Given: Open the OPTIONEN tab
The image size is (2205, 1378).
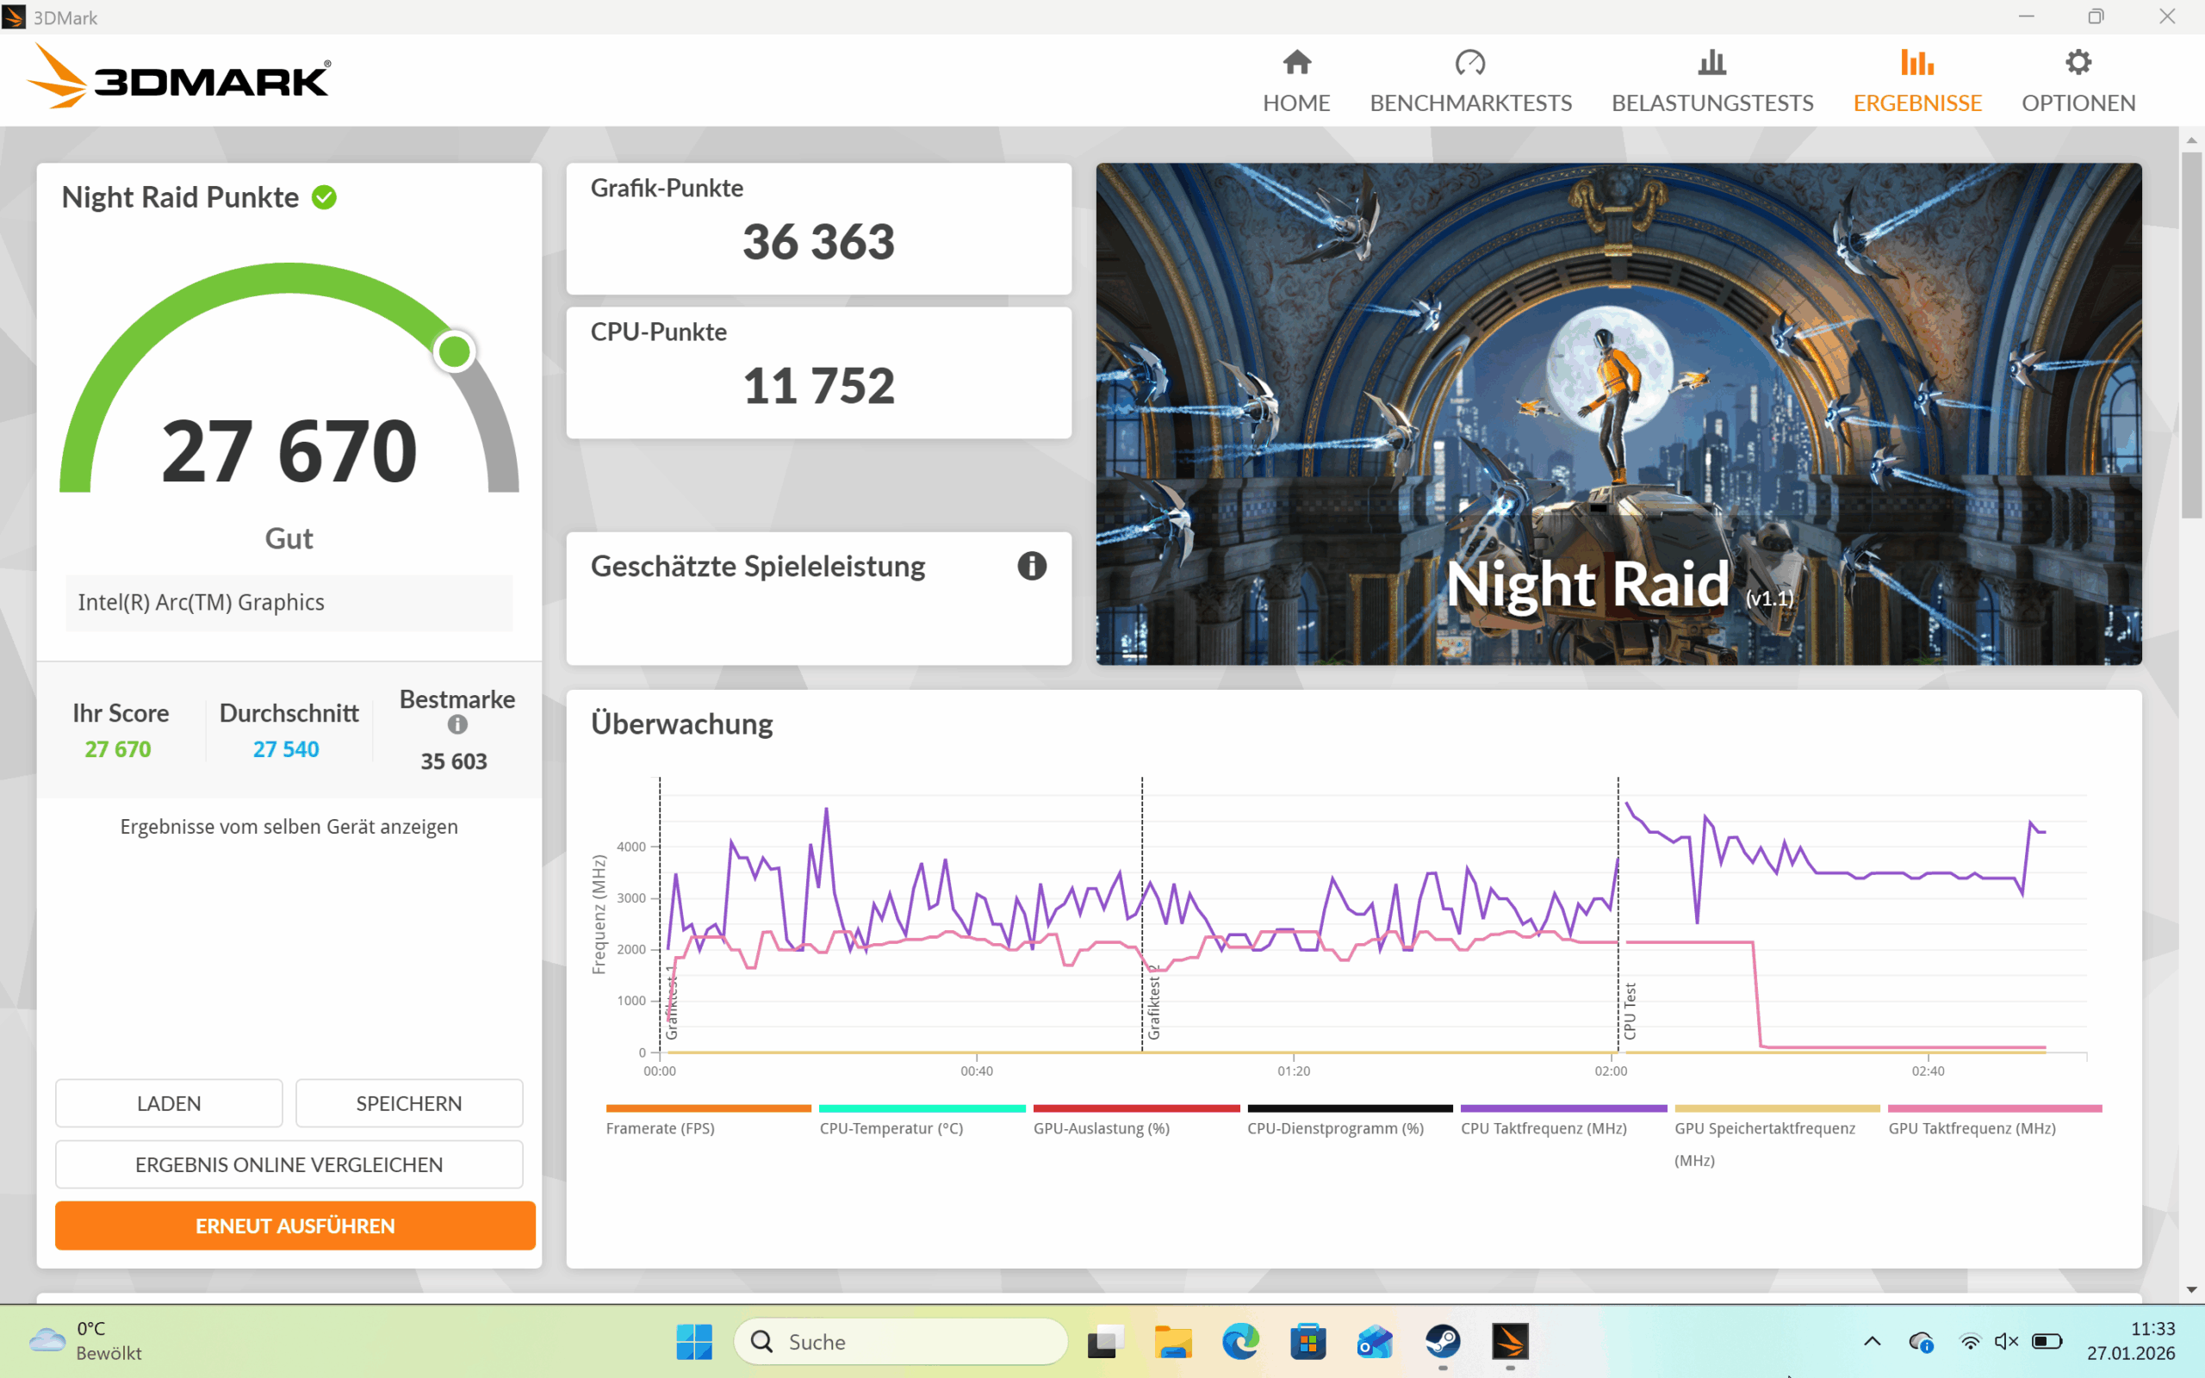Looking at the screenshot, I should [x=2078, y=82].
